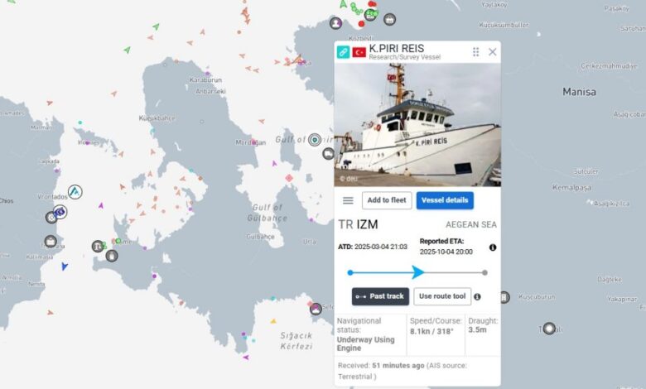This screenshot has width=646, height=389.
Task: Click Use route tool button
Action: [x=442, y=296]
